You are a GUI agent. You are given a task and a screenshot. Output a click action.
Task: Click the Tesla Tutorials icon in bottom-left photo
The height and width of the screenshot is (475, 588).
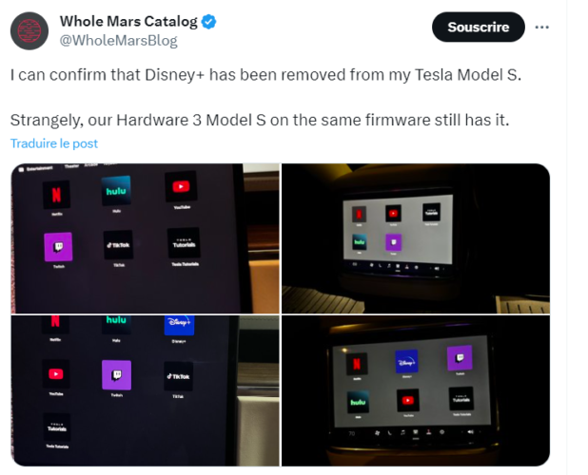(57, 427)
